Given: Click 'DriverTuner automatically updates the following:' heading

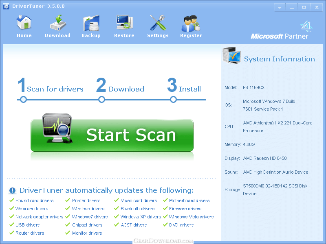Looking at the screenshot, I should coord(106,190).
